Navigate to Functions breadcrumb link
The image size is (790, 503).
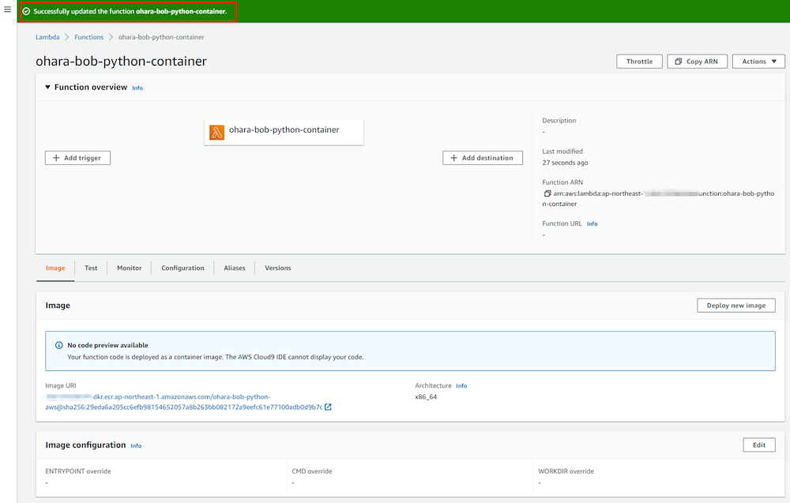[89, 37]
